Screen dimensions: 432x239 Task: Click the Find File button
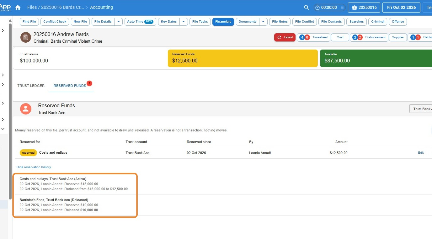pos(29,22)
